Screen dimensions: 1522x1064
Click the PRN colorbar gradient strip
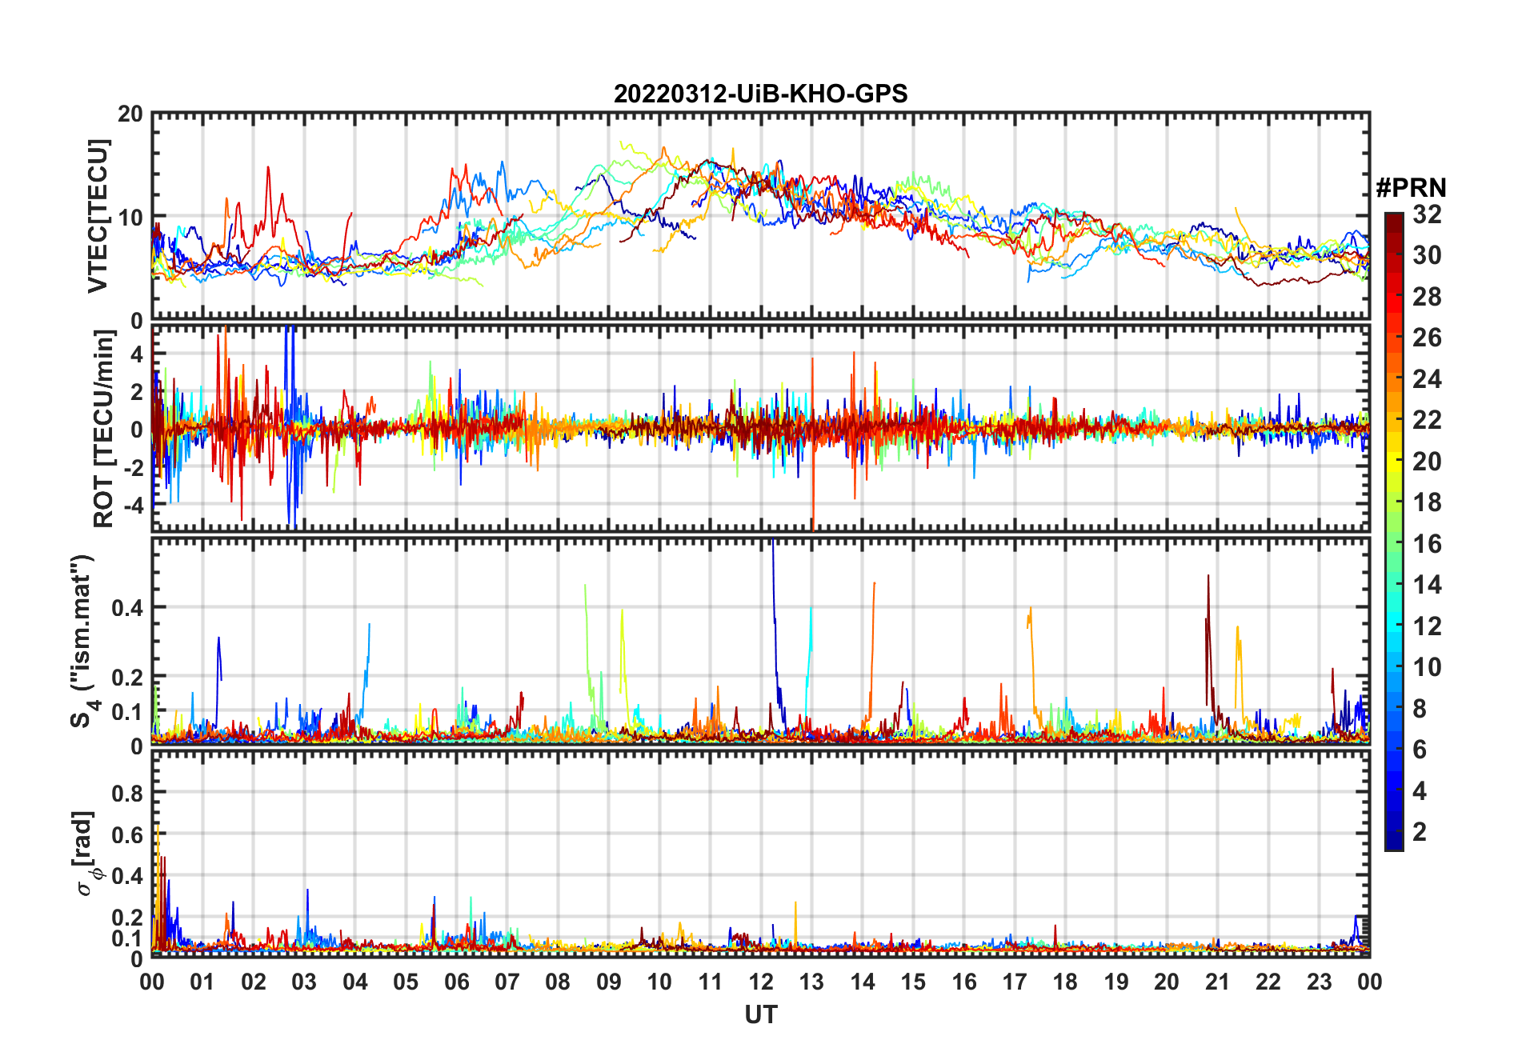pyautogui.click(x=1394, y=531)
